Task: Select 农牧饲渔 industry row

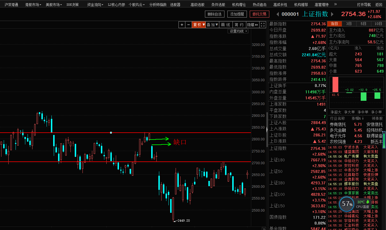Action: 356,142
